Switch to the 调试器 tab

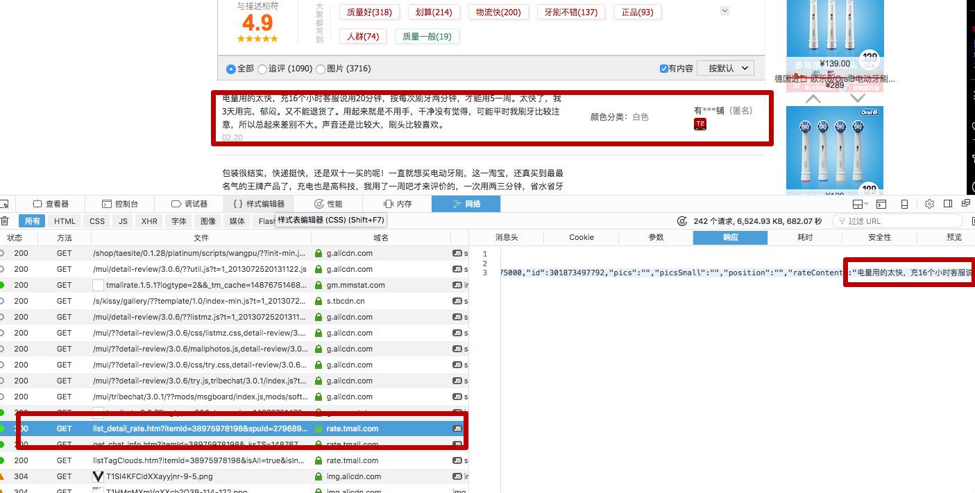[x=189, y=204]
